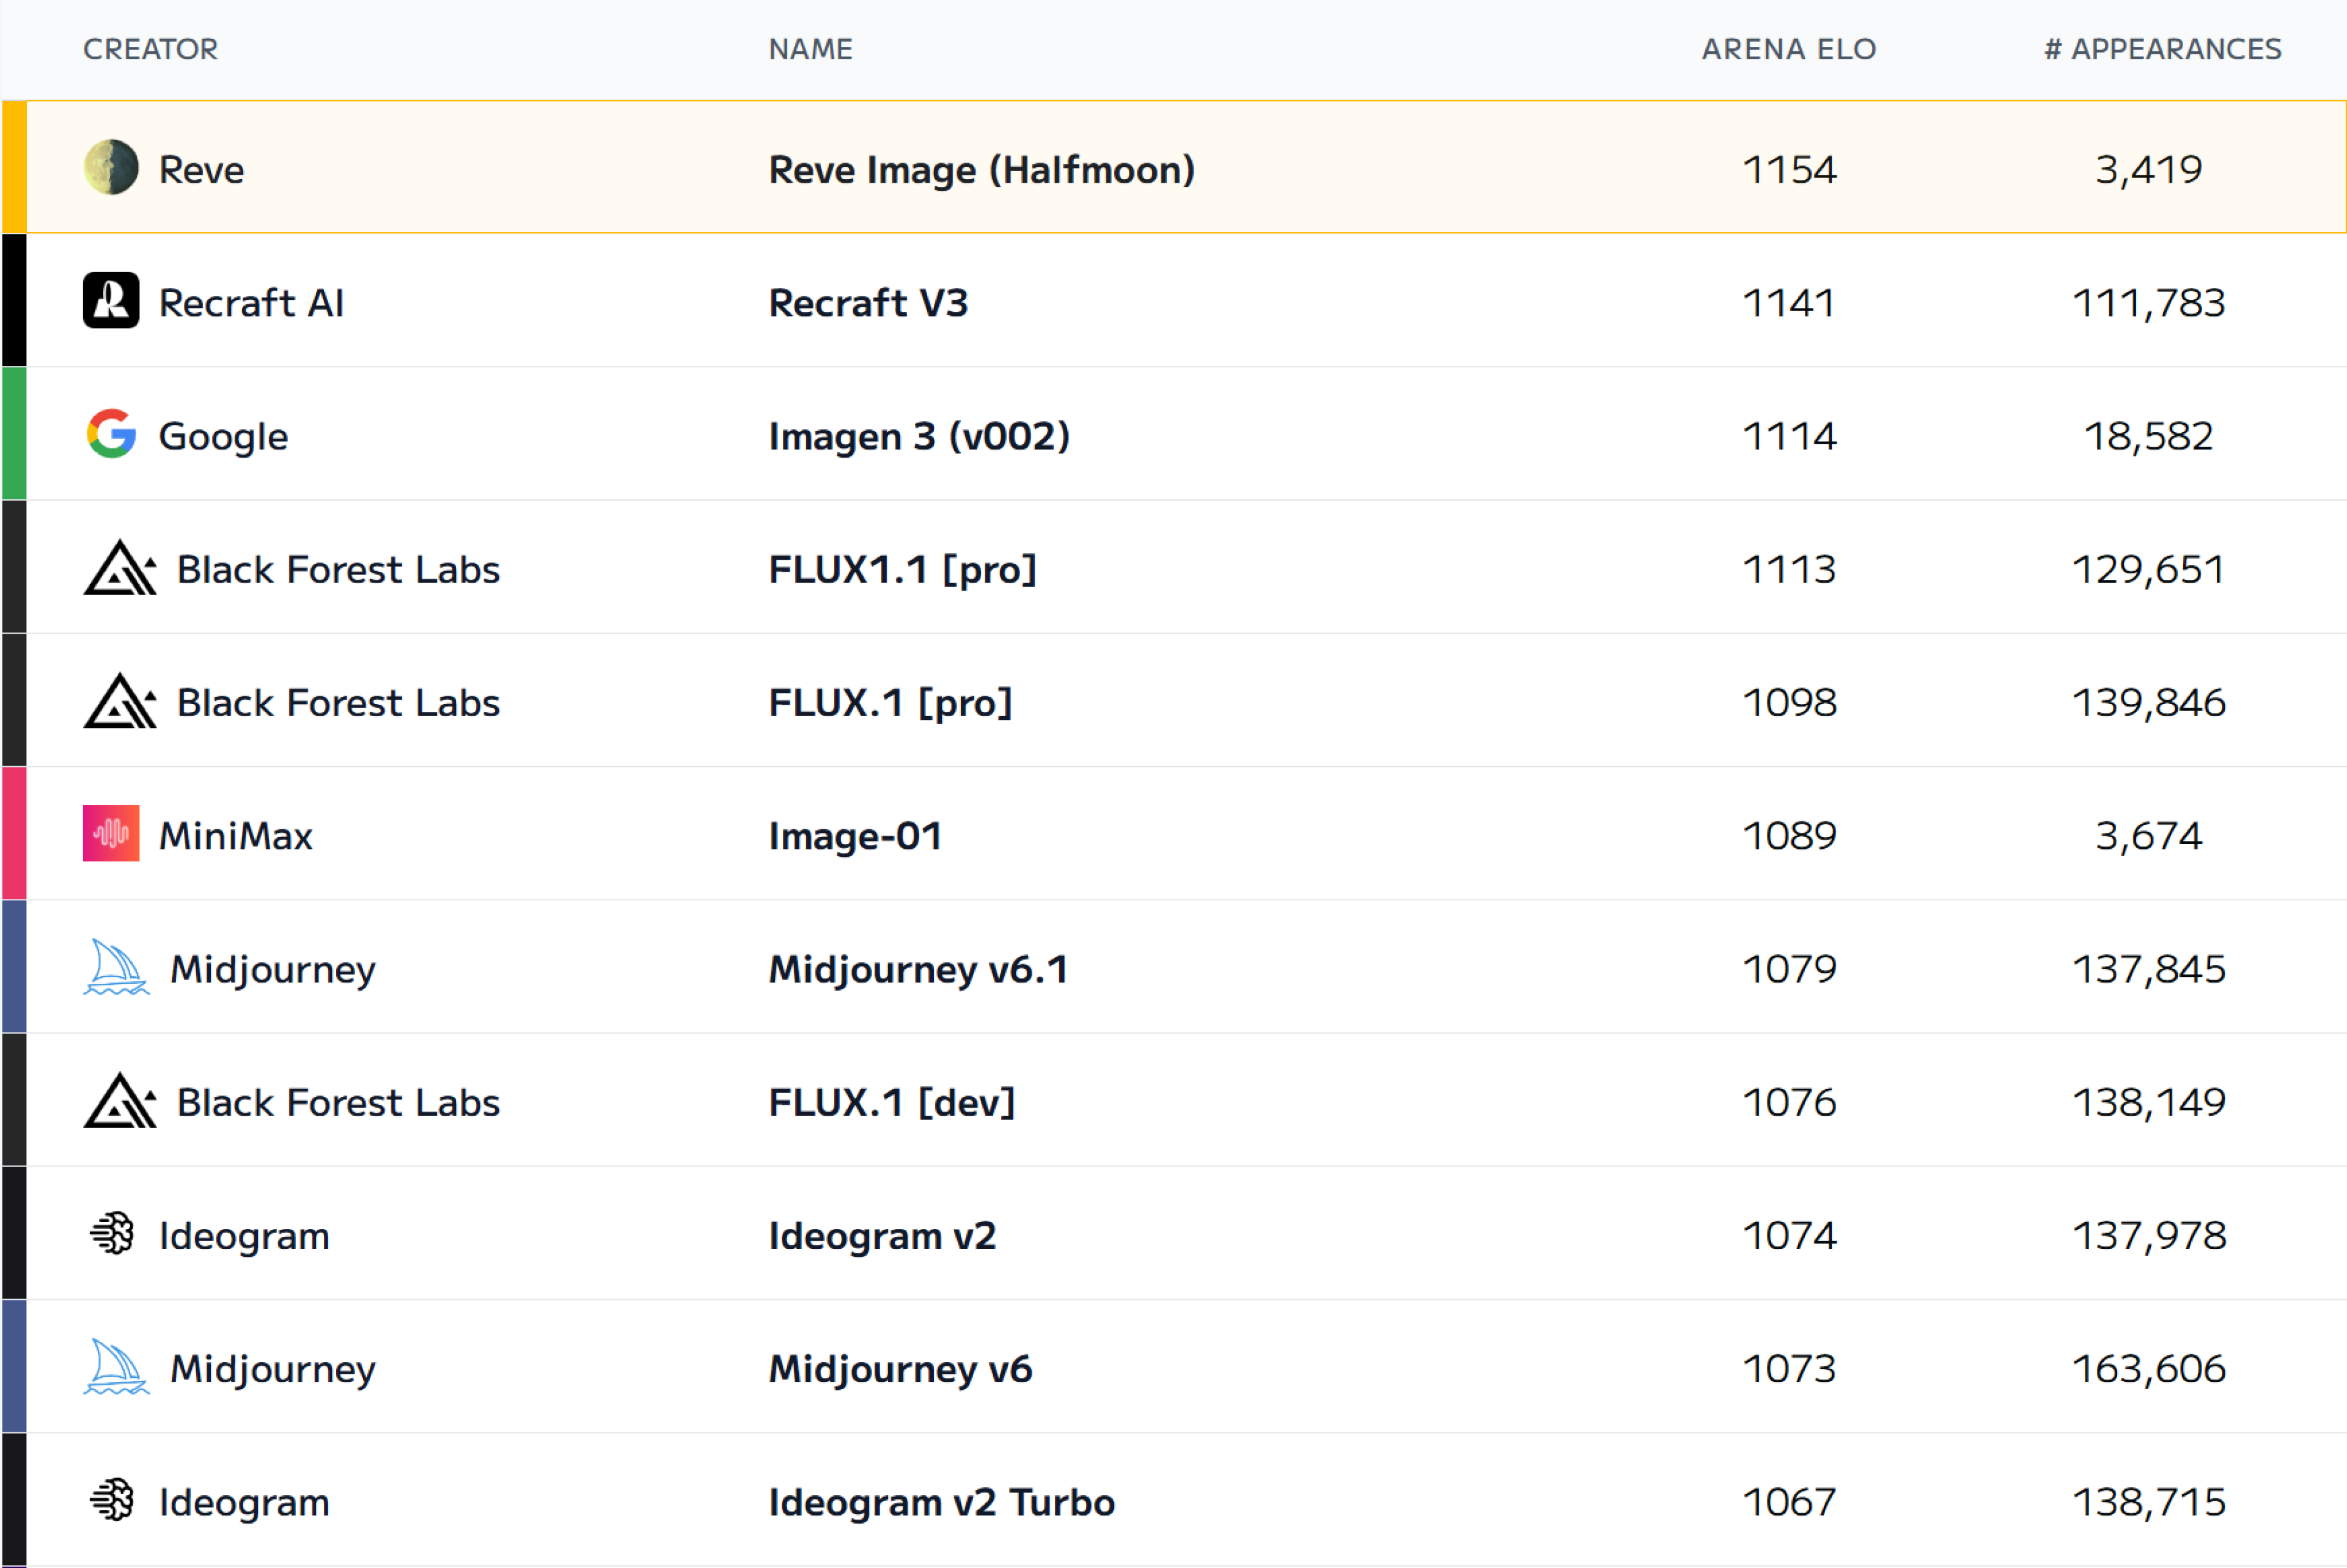Screen dimensions: 2347x1568
Task: Click the Reve half-moon logo icon
Action: (111, 167)
